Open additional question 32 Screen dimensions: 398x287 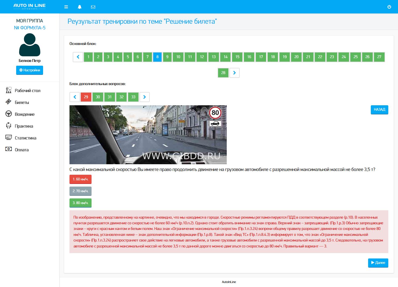[121, 97]
